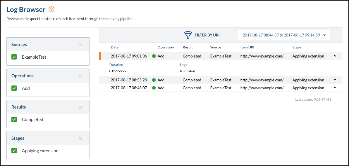Screen dimensions: 349x166
Task: Click the Logs label
Action: [x=184, y=65]
